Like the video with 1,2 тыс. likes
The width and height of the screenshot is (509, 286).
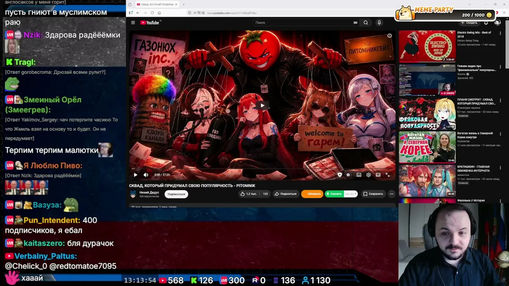(x=249, y=194)
